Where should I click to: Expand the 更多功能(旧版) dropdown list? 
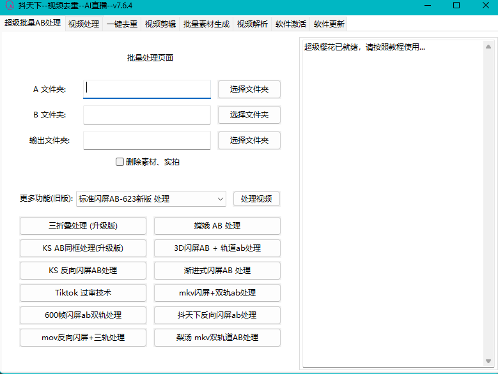click(x=221, y=199)
